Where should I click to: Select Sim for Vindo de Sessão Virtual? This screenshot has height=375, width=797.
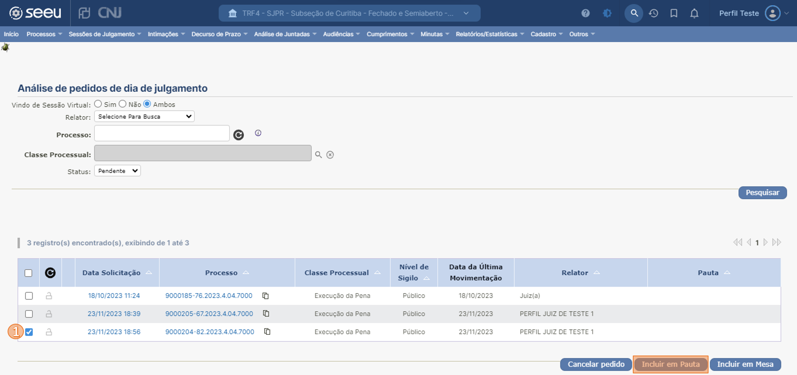coord(98,104)
